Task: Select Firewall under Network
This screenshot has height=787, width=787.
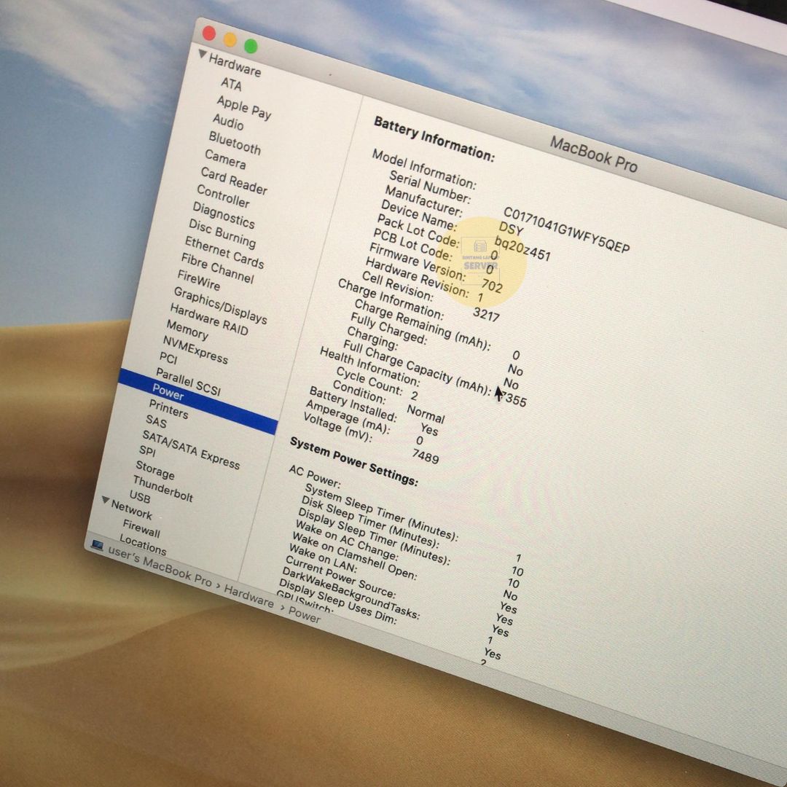Action: point(141,528)
